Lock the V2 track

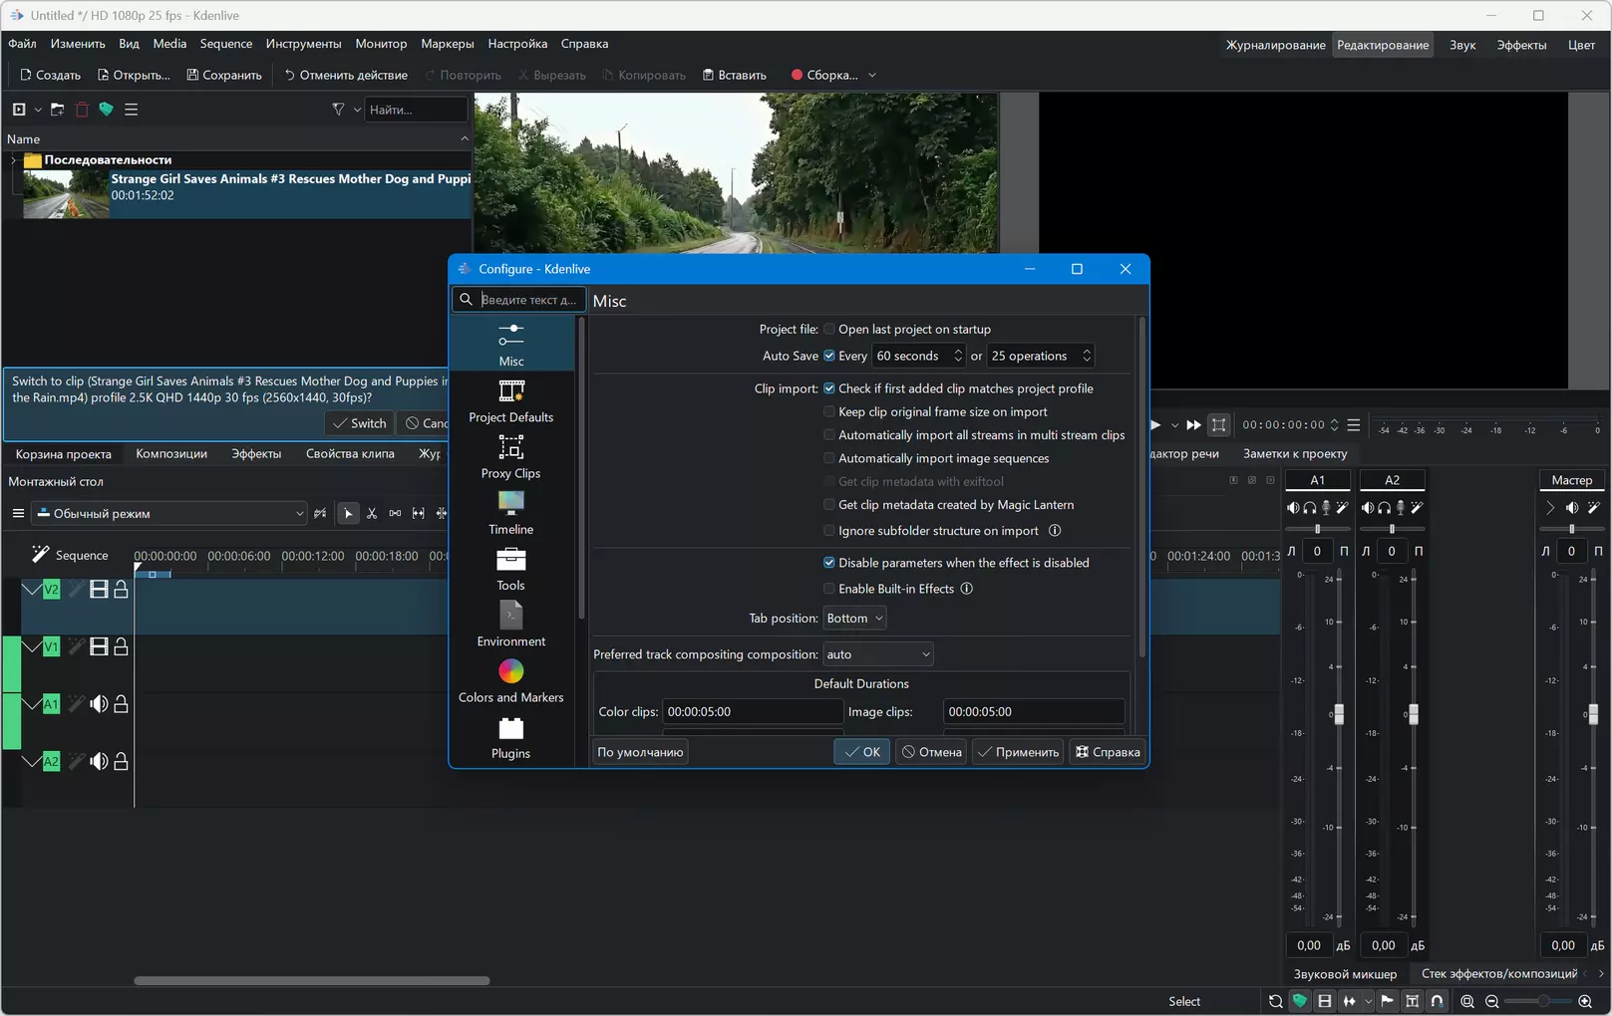pyautogui.click(x=121, y=590)
